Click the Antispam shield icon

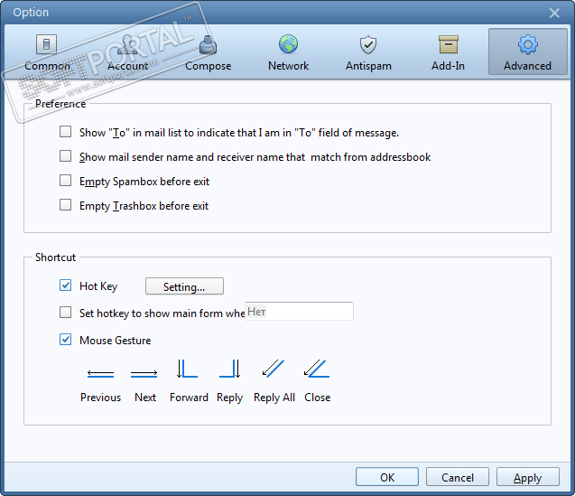pyautogui.click(x=368, y=44)
